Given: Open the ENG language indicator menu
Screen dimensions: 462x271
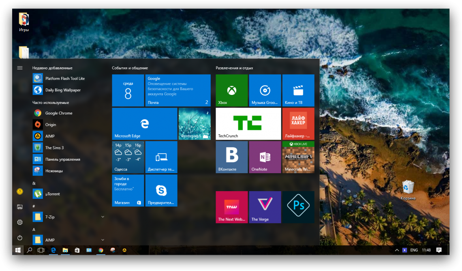Looking at the screenshot, I should pos(414,250).
